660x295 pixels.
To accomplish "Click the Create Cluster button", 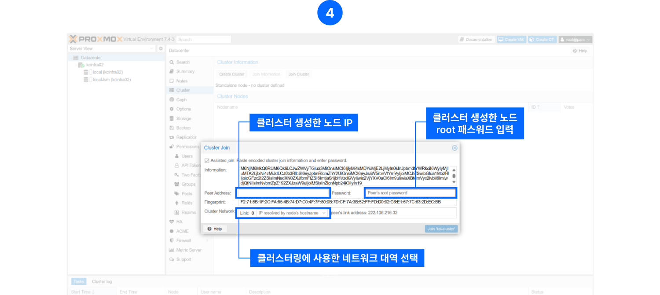I will (x=231, y=74).
